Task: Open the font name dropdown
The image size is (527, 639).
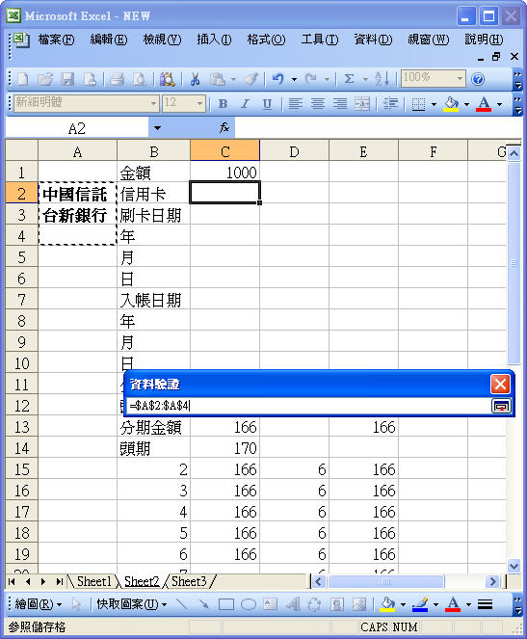Action: pos(153,103)
